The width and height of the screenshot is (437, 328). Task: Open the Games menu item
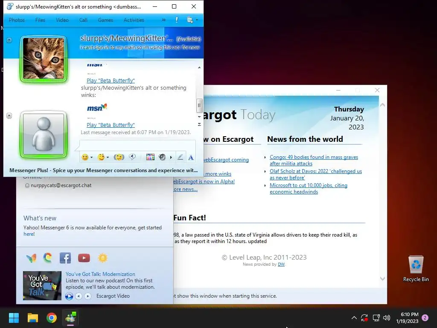point(105,20)
